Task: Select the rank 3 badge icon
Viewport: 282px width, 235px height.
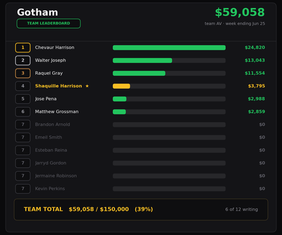Action: tap(23, 73)
